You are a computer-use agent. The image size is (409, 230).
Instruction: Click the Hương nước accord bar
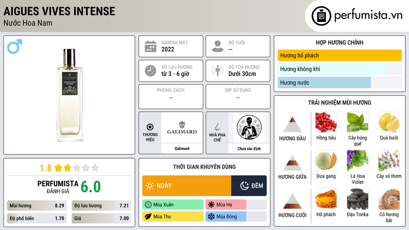point(340,82)
